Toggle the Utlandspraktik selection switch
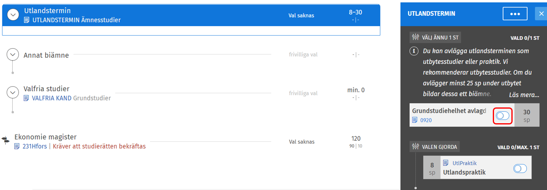 [520, 169]
